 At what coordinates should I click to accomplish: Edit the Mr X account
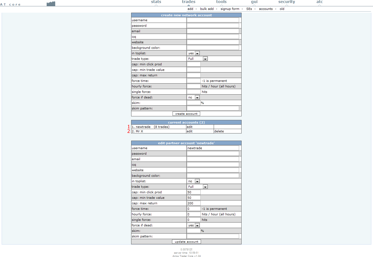(190, 131)
